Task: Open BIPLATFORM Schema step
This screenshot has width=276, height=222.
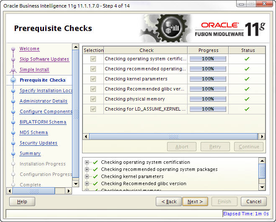Action: click(43, 122)
